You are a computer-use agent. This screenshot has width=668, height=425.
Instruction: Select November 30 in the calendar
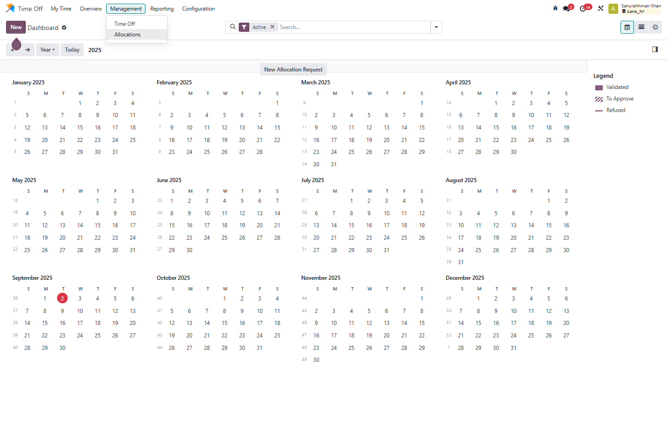point(316,360)
